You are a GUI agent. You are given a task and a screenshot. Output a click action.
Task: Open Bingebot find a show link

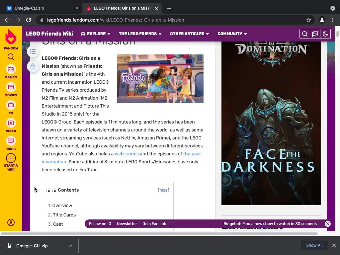[x=270, y=224]
